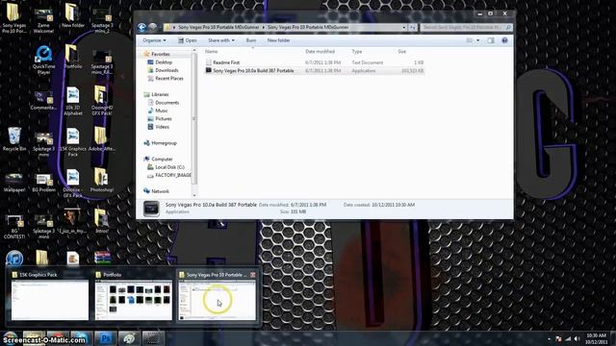
Task: Click the refresh button beside address bar
Action: click(x=413, y=28)
